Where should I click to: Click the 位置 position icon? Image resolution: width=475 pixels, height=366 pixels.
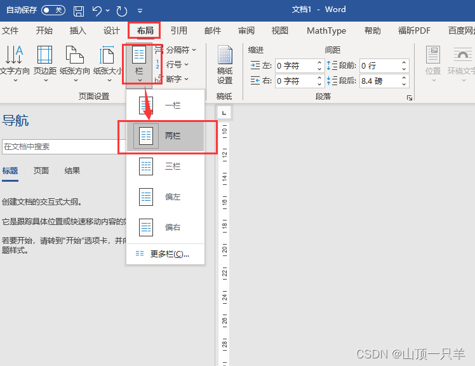pyautogui.click(x=433, y=55)
